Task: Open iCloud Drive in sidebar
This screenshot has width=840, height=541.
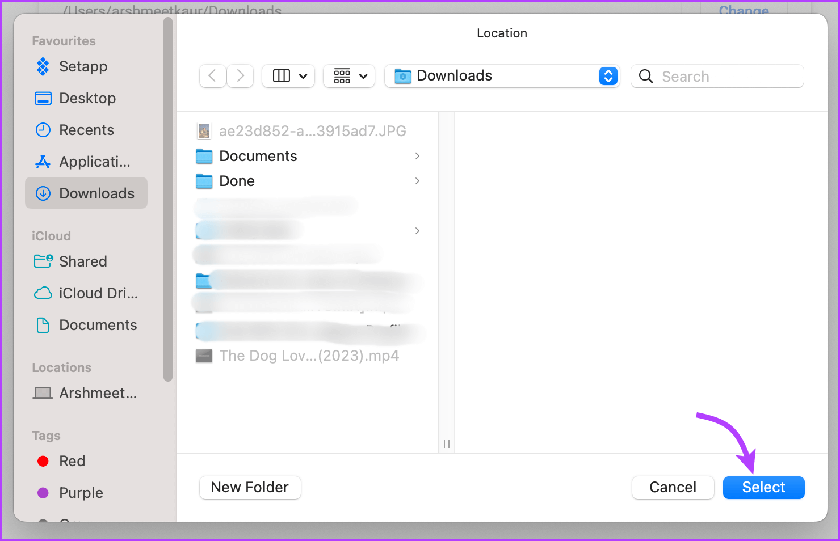Action: click(86, 293)
